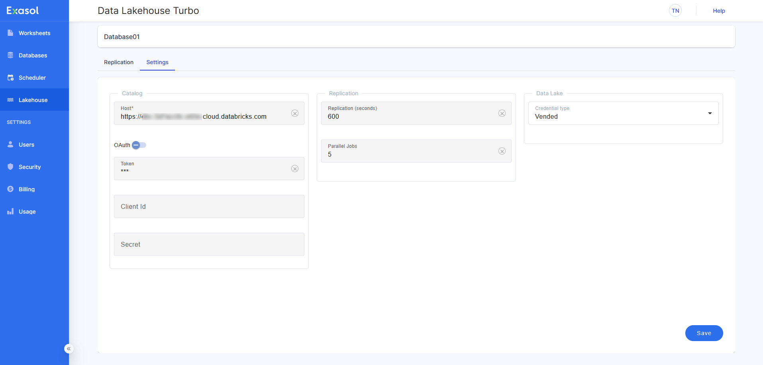Click the Security shield icon
The width and height of the screenshot is (763, 365).
click(x=10, y=167)
